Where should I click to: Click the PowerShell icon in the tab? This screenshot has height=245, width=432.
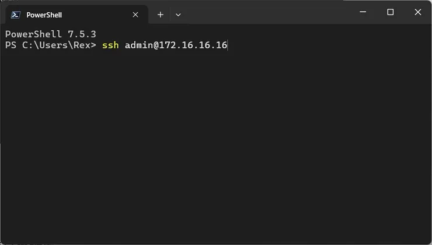16,15
